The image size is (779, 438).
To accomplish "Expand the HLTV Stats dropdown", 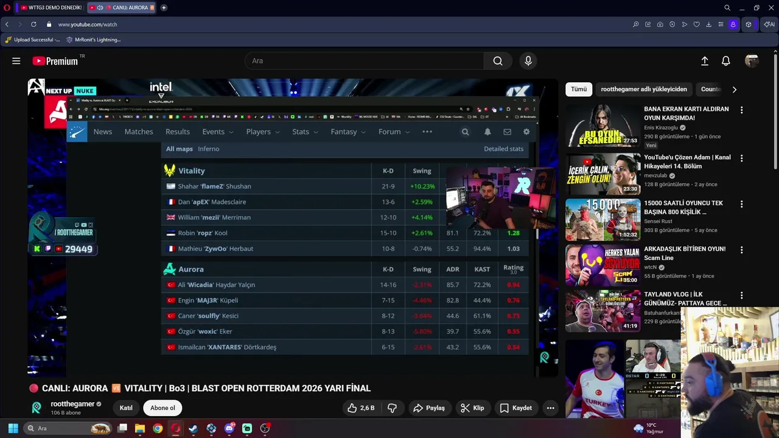I will pos(305,132).
